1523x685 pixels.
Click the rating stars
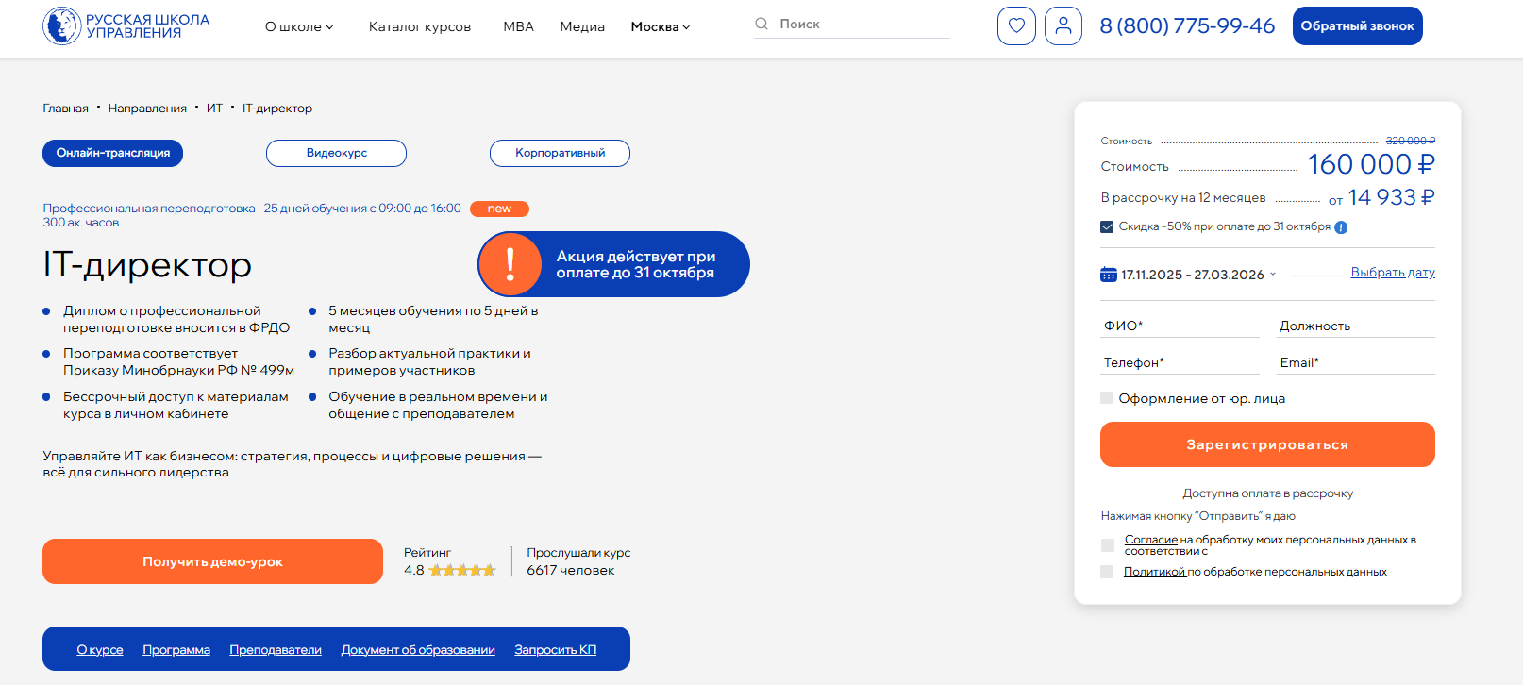point(462,570)
